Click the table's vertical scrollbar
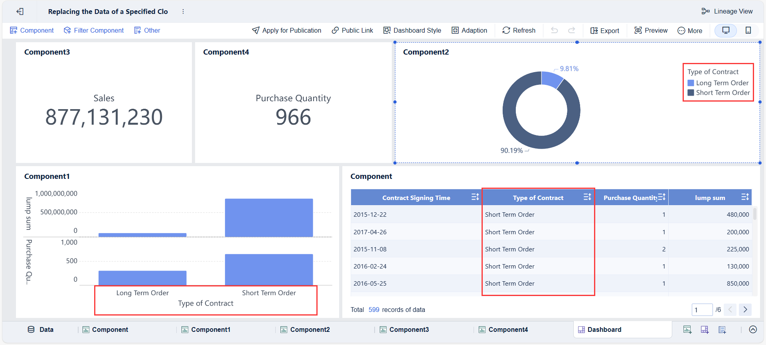This screenshot has height=345, width=766. (x=754, y=214)
